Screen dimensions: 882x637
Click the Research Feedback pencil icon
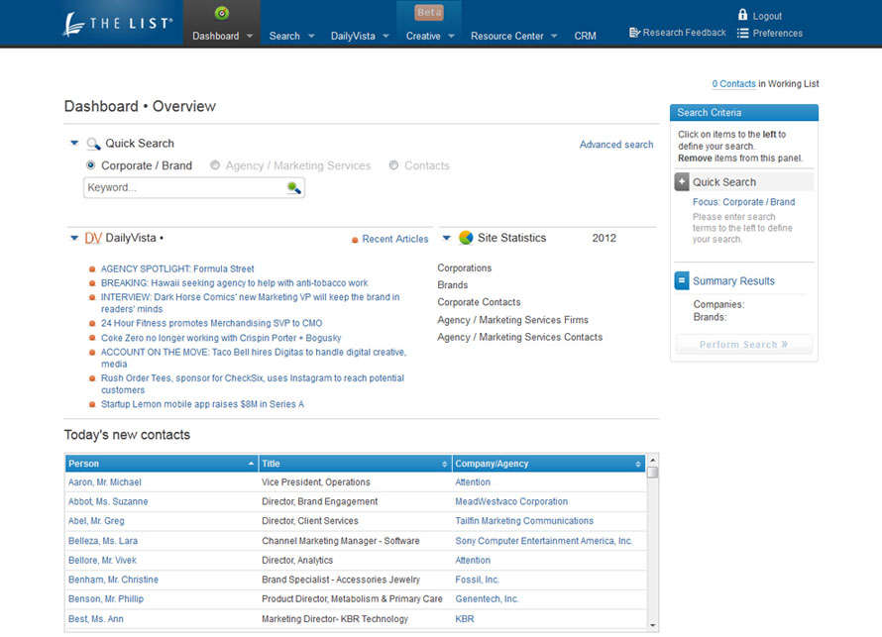634,33
